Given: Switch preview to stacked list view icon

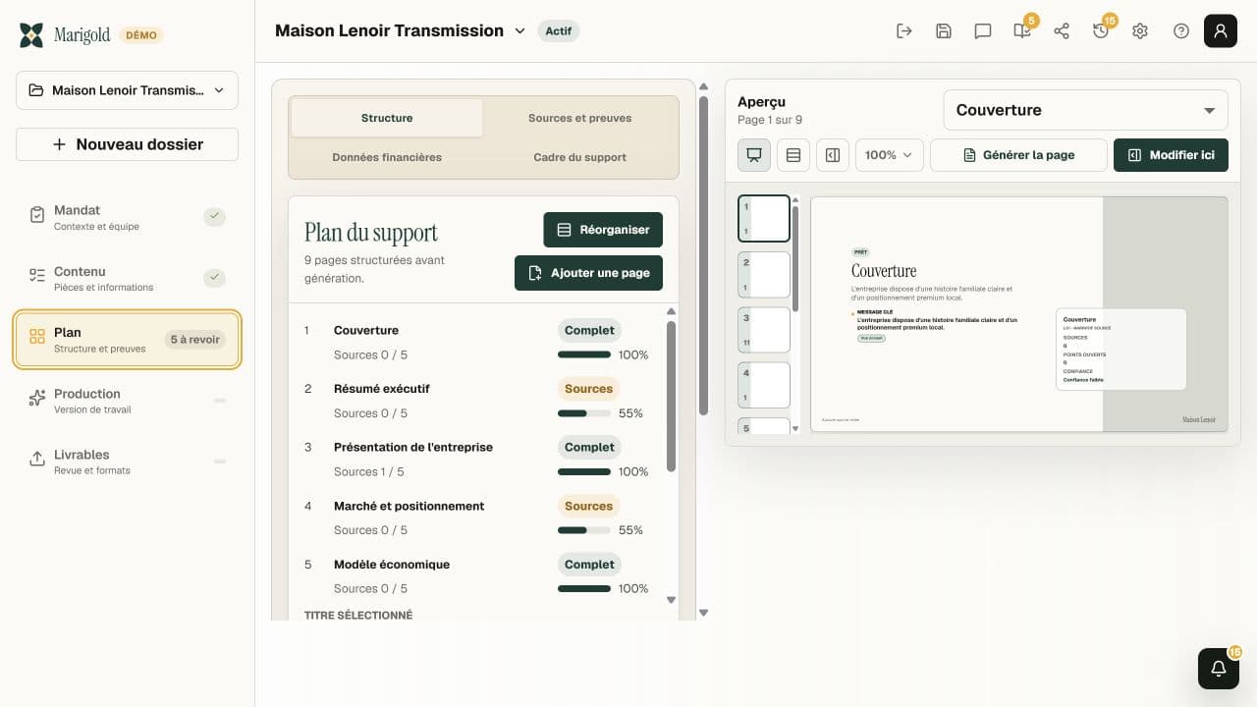Looking at the screenshot, I should (793, 155).
